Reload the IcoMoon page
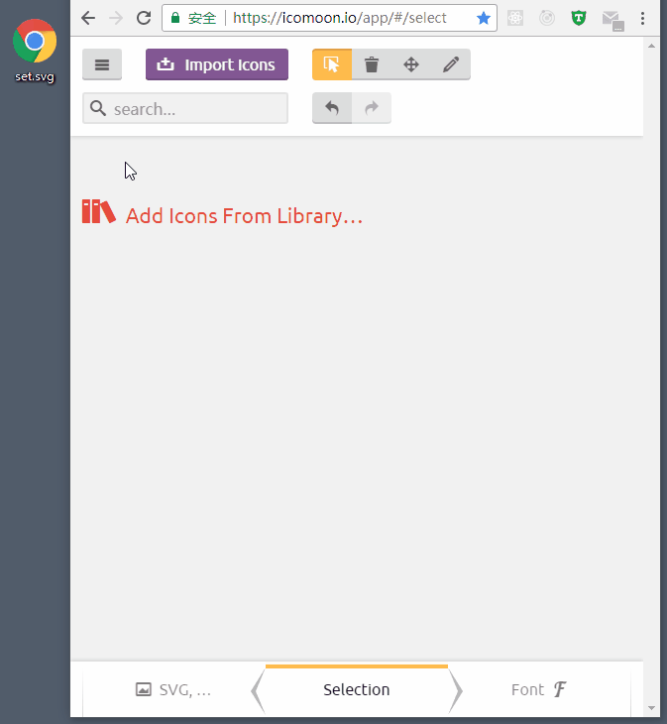Screen dimensions: 667x724 coord(144,18)
